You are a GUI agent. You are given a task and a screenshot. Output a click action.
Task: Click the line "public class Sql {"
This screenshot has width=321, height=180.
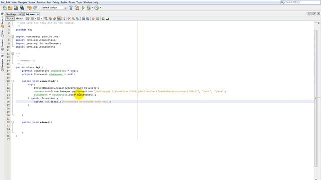point(29,67)
